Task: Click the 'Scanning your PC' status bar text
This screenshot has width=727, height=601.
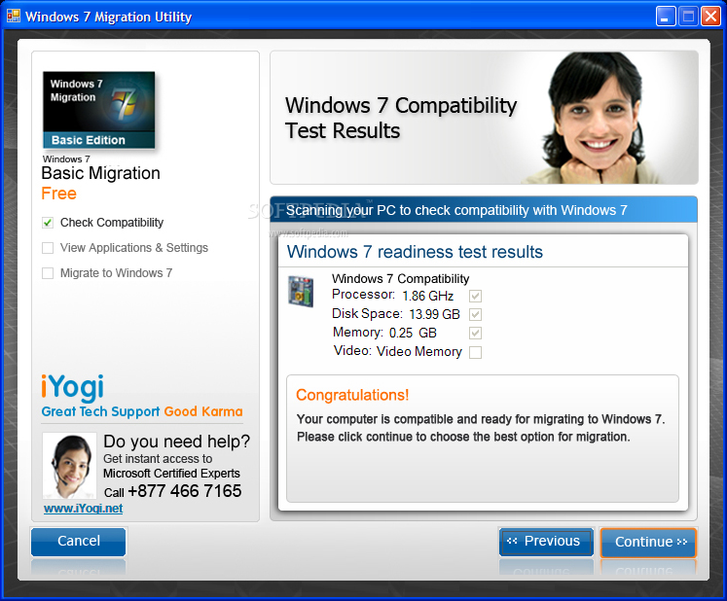Action: 456,211
